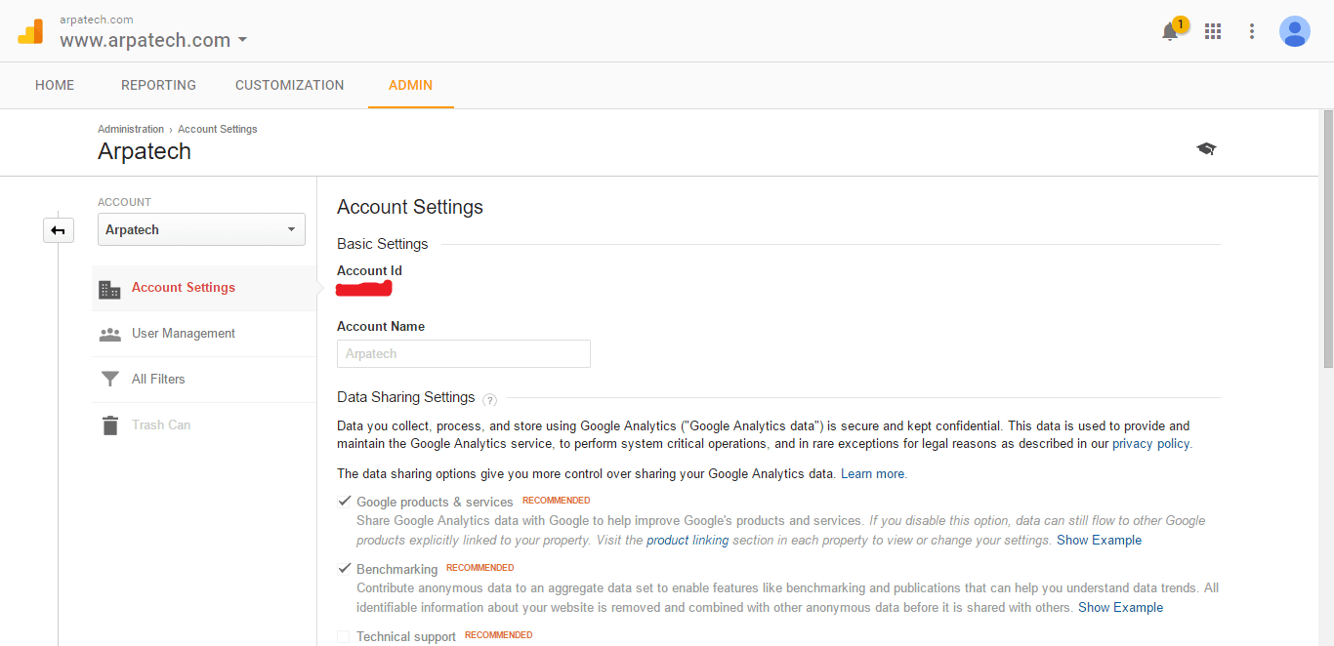Click Show Example for Google products
This screenshot has width=1334, height=646.
click(x=1099, y=540)
